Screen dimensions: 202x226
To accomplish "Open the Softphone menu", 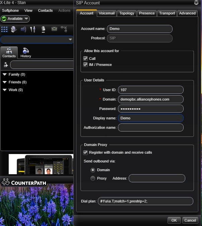I will click(10, 10).
